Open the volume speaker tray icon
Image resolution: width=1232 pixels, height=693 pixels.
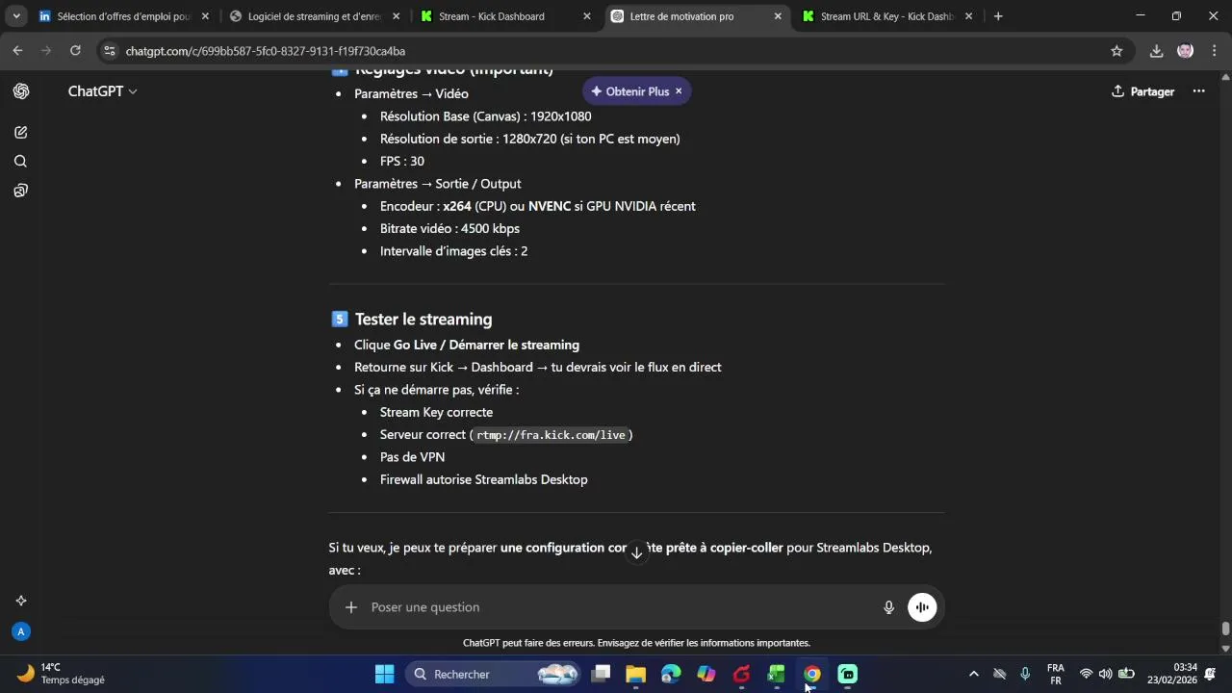pyautogui.click(x=1105, y=675)
